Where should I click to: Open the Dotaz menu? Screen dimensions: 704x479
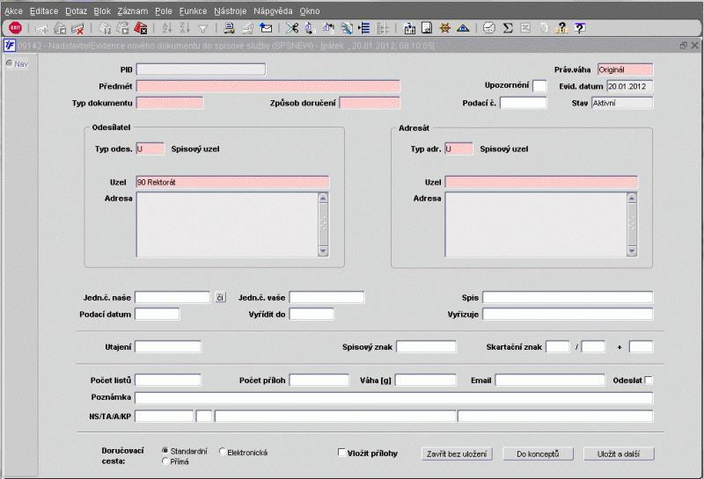click(x=76, y=11)
